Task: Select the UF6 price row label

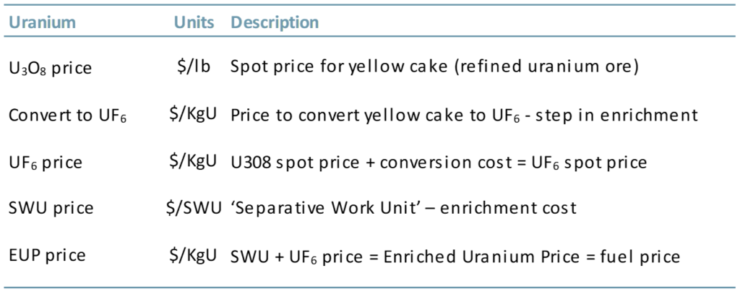Action: point(46,162)
